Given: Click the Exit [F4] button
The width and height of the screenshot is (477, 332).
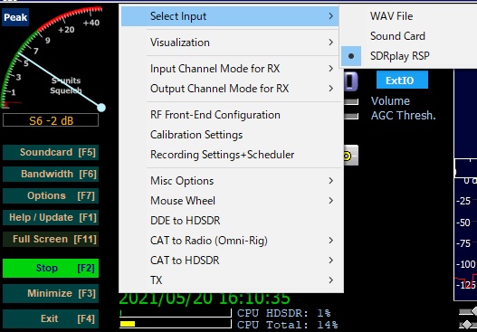Looking at the screenshot, I should (51, 319).
